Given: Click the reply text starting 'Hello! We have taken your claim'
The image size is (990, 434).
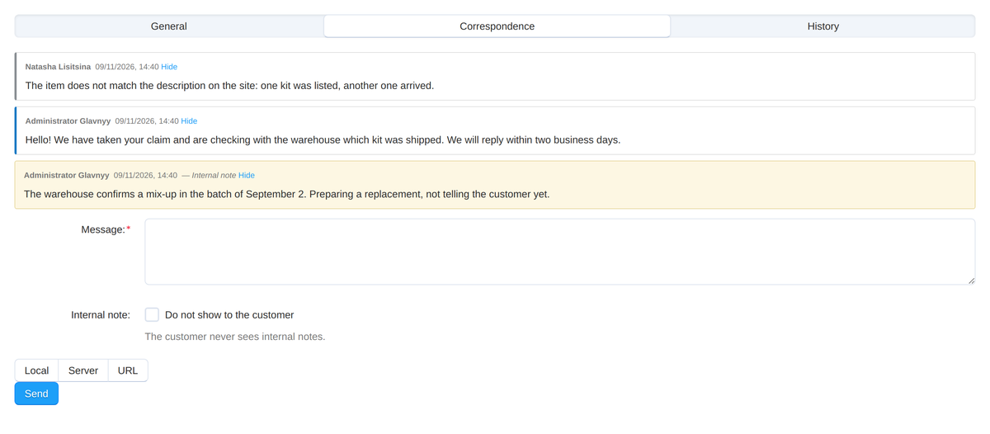Looking at the screenshot, I should tap(323, 140).
